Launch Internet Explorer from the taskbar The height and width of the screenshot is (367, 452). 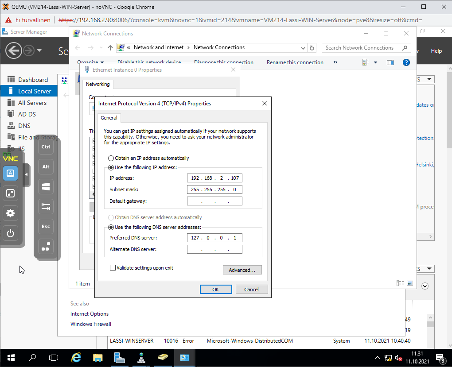76,358
